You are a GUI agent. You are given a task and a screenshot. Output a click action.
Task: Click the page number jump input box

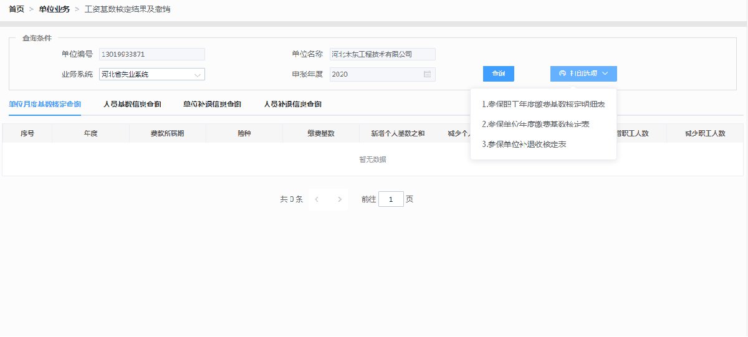click(x=391, y=199)
